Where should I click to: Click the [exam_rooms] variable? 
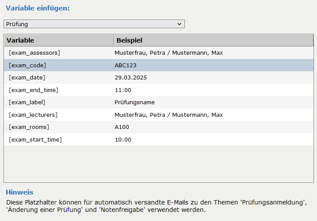[29, 127]
